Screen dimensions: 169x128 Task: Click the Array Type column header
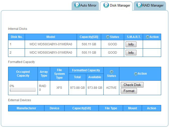(x=44, y=74)
